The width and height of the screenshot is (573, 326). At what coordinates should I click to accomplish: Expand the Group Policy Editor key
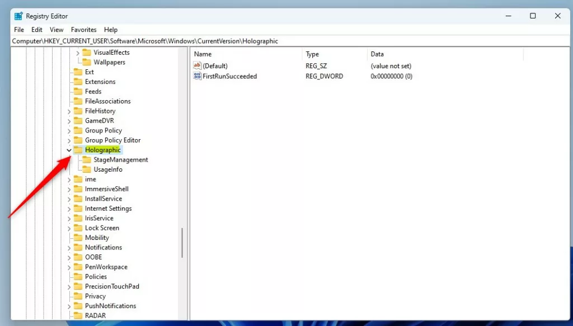69,140
